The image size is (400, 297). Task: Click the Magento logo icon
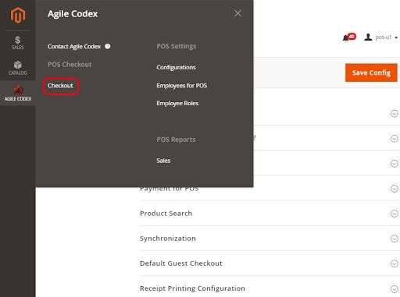18,15
